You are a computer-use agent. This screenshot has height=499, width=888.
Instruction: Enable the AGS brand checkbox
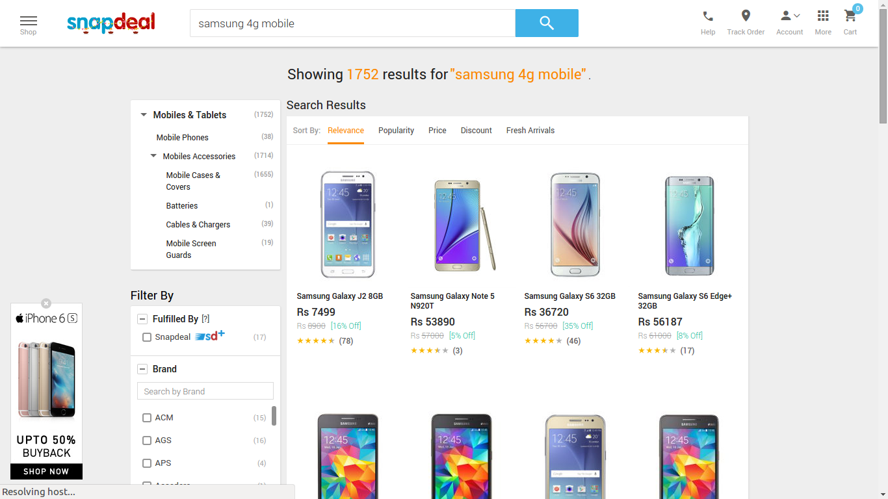147,441
